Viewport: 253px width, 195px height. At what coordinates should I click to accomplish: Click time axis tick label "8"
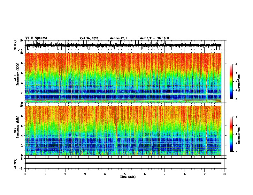185,174
